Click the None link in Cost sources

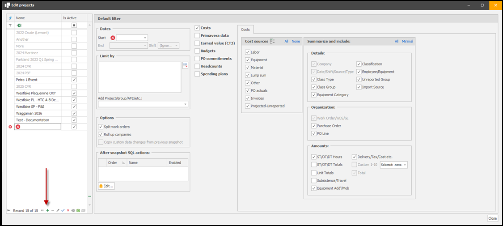click(x=296, y=41)
